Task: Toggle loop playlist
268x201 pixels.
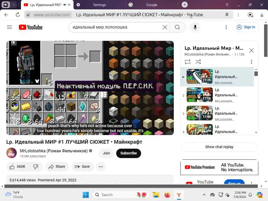Action: point(187,62)
